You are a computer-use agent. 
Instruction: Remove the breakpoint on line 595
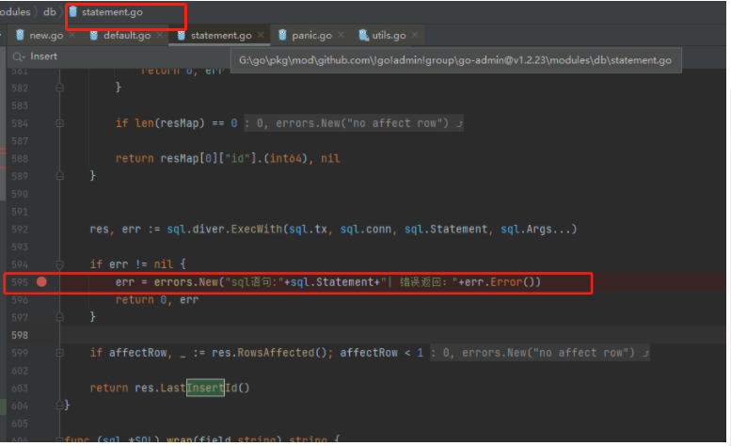click(41, 282)
